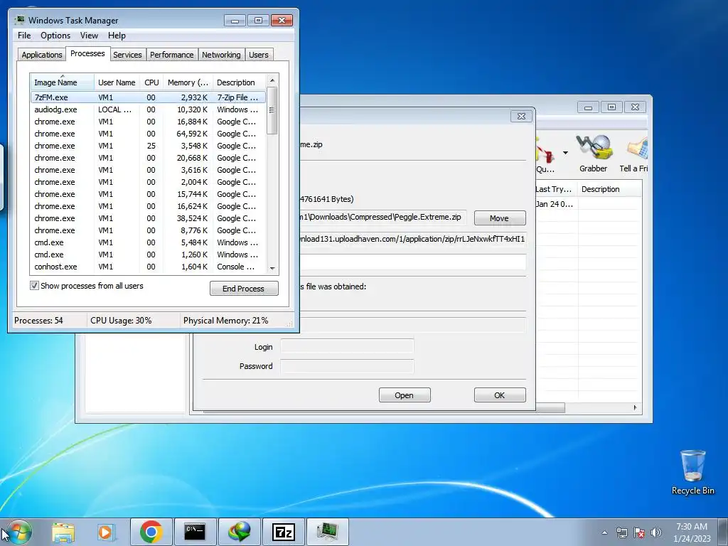
Task: Click OK in the download properties dialog
Action: (x=500, y=395)
